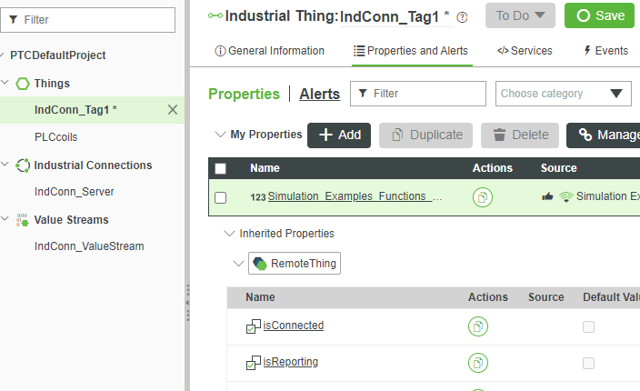640x391 pixels.
Task: Click copy action icon for Simulation_Examples property
Action: (x=482, y=197)
